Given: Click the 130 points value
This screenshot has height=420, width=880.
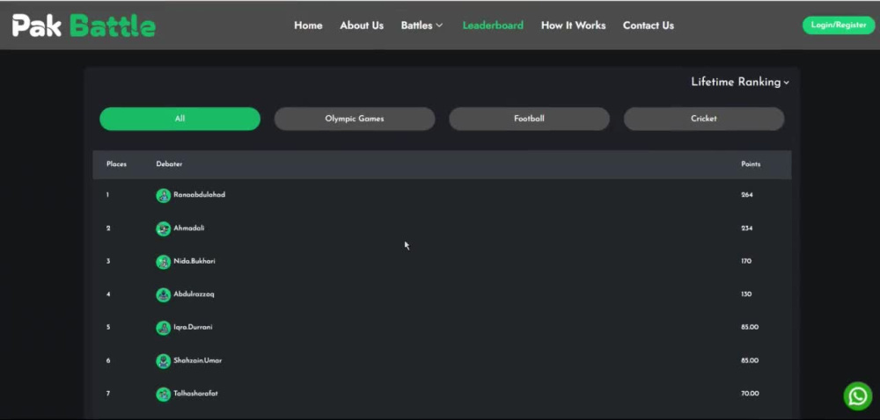Looking at the screenshot, I should click(x=746, y=294).
